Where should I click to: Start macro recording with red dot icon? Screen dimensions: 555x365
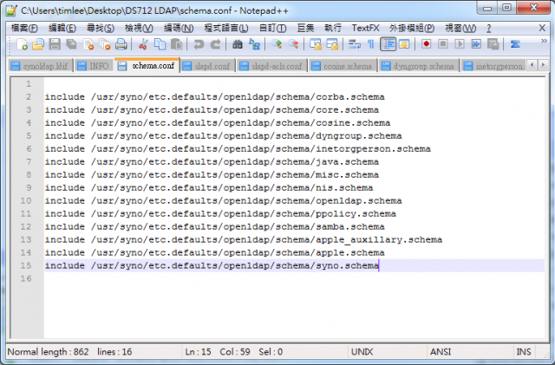tap(426, 44)
